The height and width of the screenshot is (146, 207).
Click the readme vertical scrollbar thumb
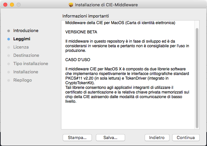pyautogui.click(x=197, y=78)
